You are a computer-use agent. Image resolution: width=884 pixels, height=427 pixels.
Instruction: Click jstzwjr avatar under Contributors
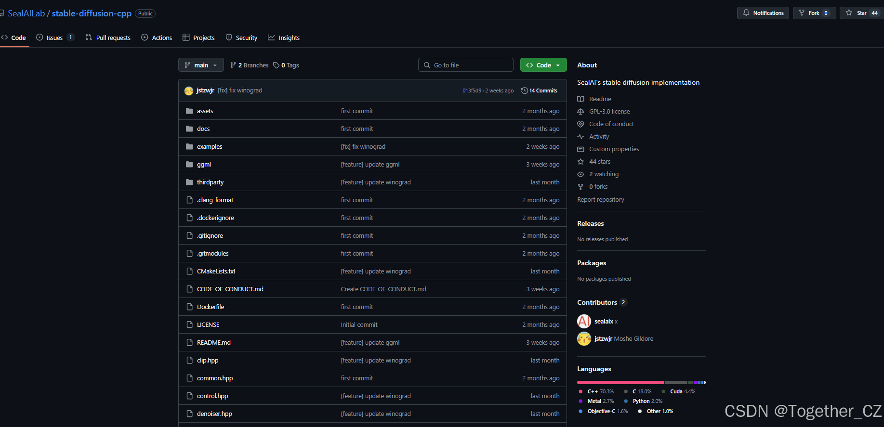coord(584,338)
